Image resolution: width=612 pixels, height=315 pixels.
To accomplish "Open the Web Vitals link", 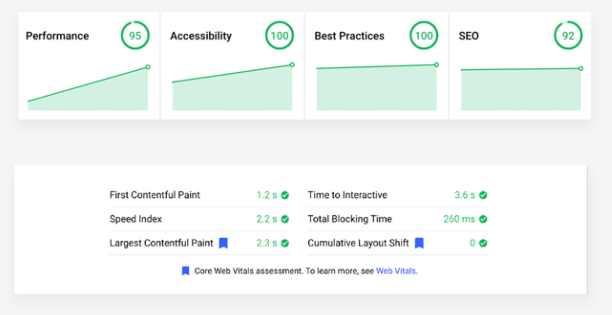I will point(396,271).
